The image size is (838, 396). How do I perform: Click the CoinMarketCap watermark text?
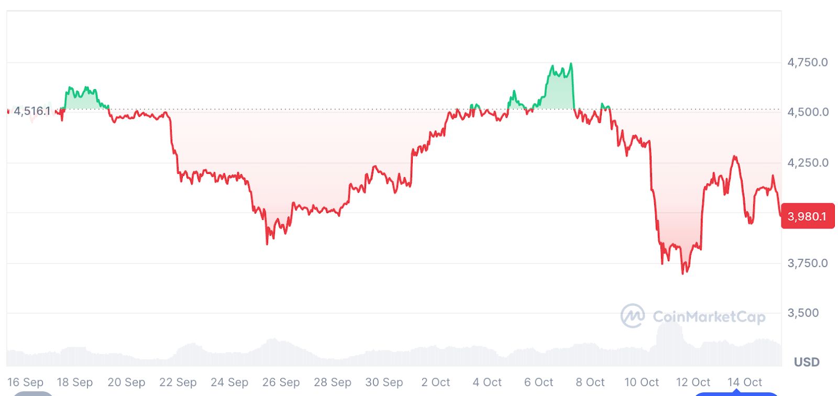(x=709, y=316)
